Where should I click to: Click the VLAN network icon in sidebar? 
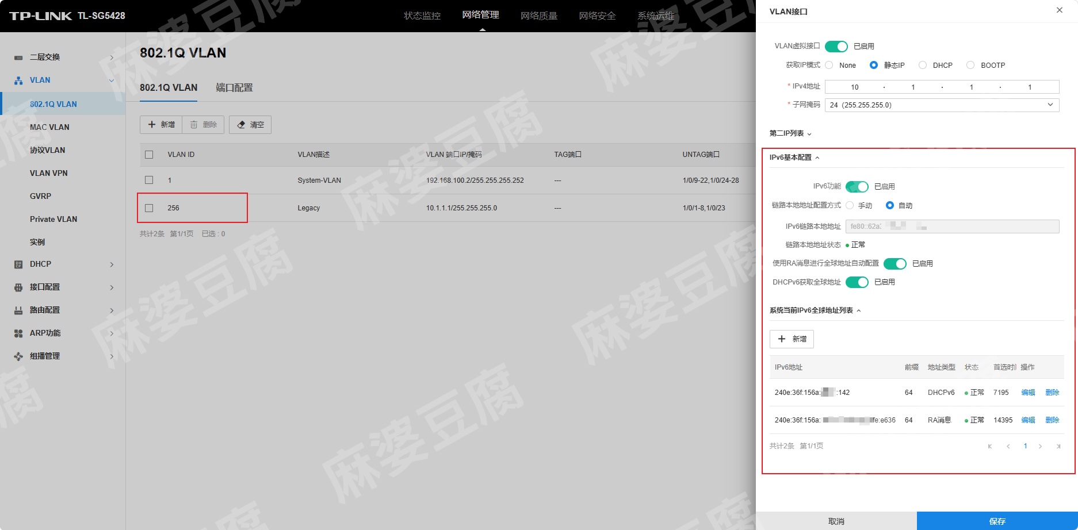coord(18,80)
